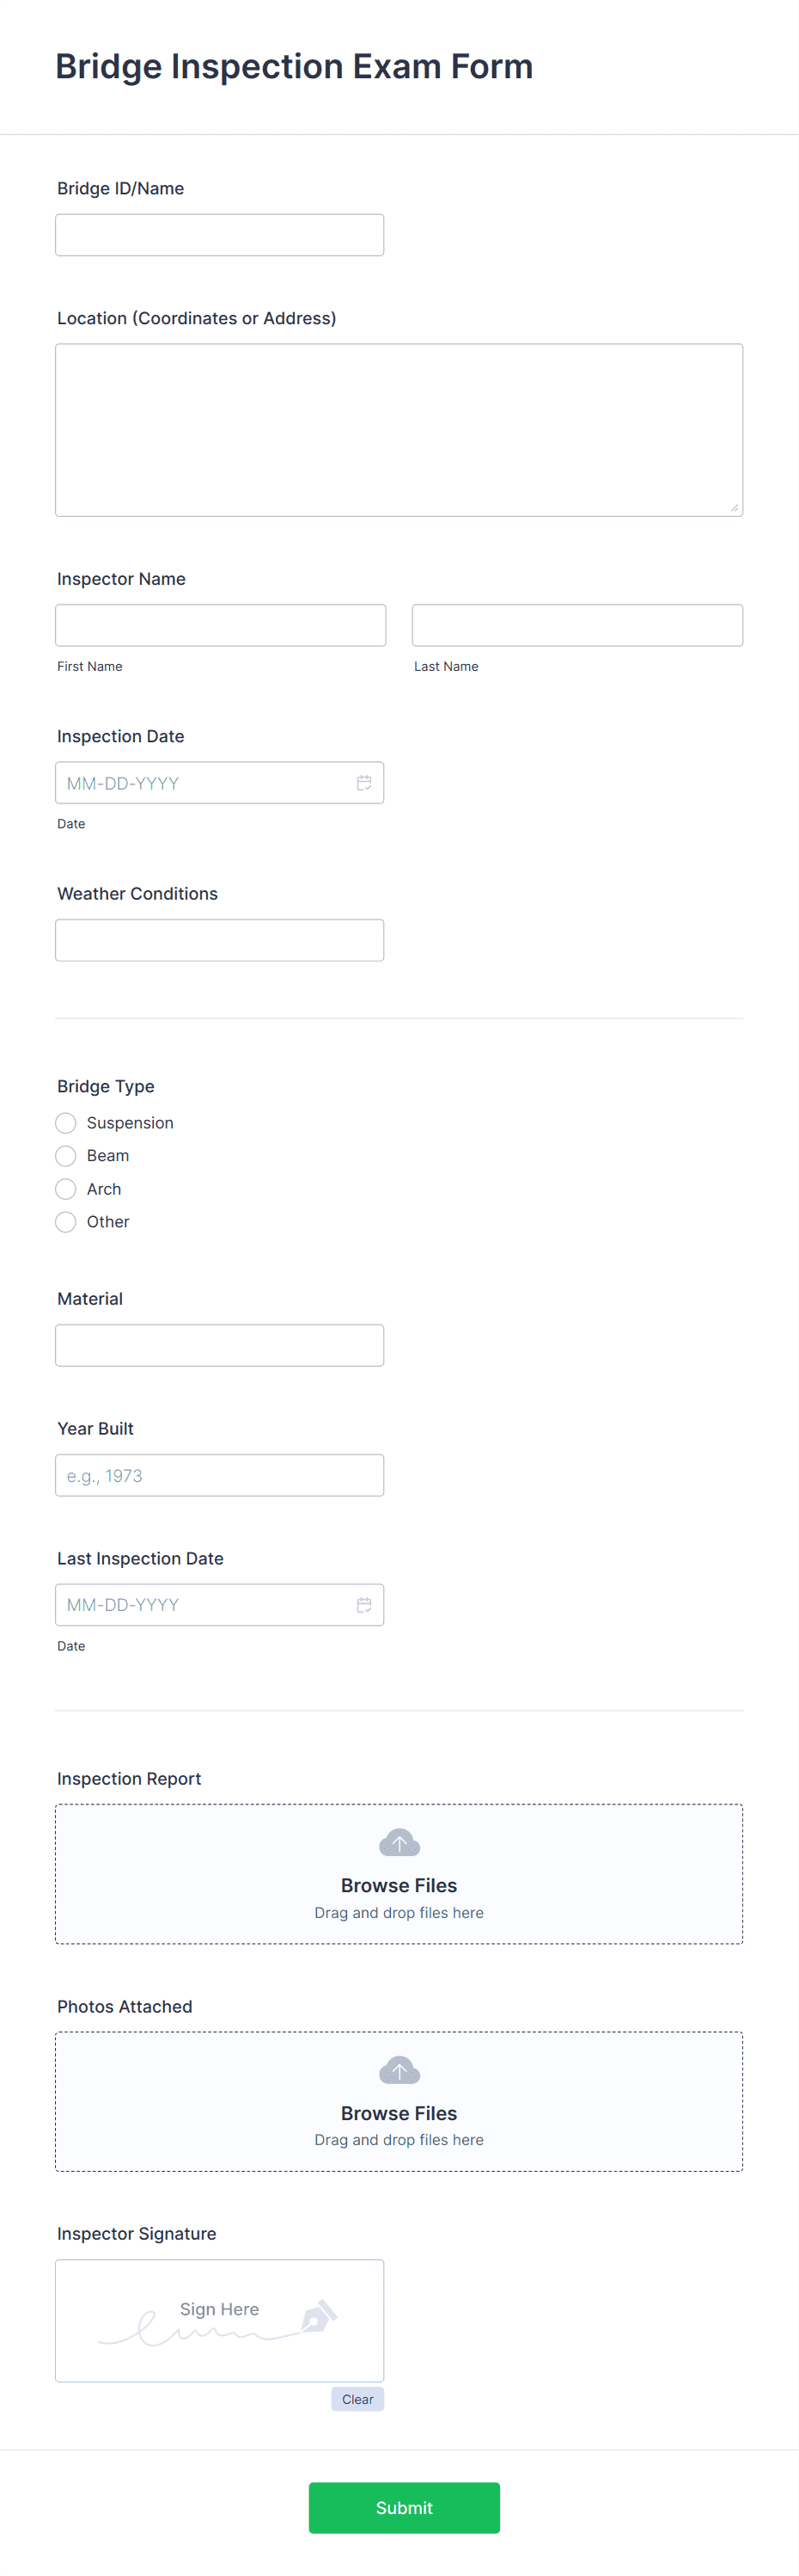Focus the Last Name field under Inspector Name
Screen dimensions: 799x2576
coord(577,624)
